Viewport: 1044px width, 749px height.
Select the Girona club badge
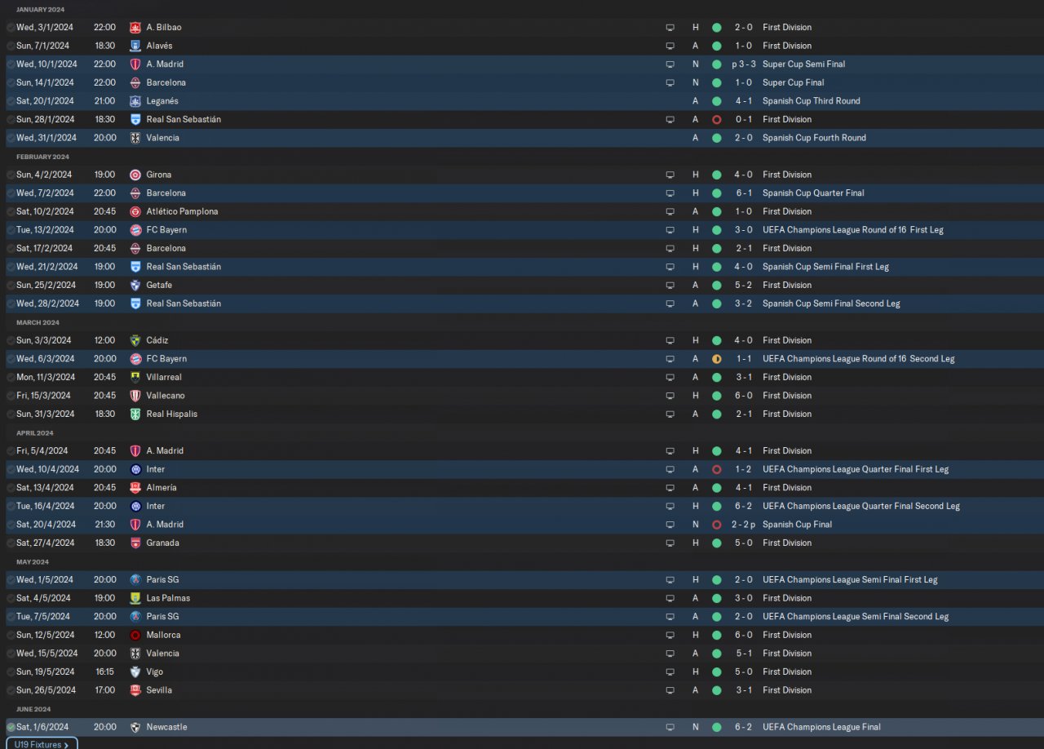135,175
